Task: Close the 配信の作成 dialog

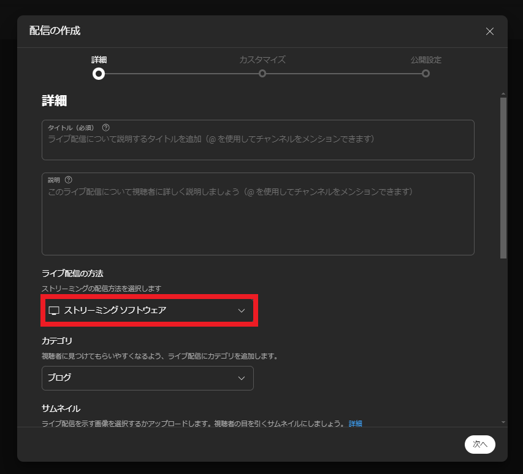Action: pyautogui.click(x=489, y=31)
